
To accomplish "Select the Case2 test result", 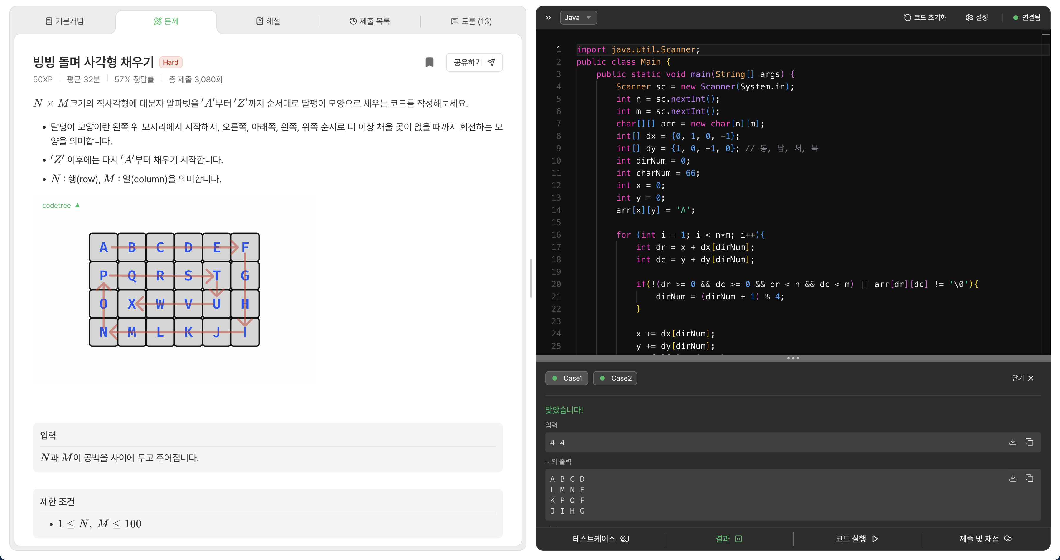I will (x=615, y=378).
